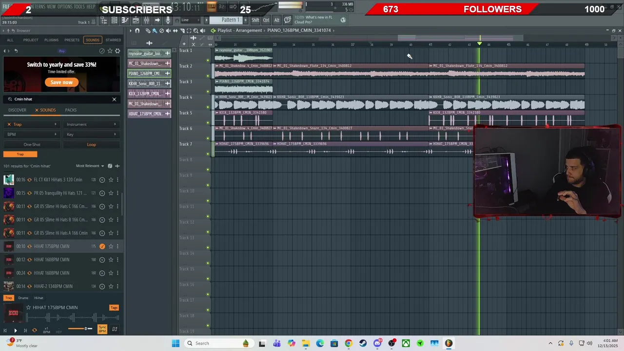Star the HIHAT-2 134BPM CMIN sample
624x351 pixels.
tap(111, 286)
